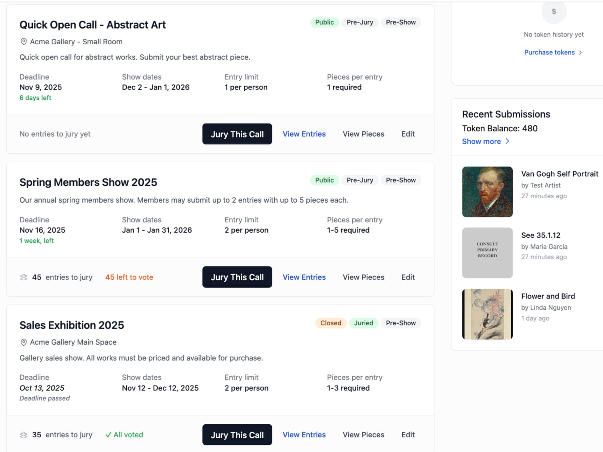Click the Public badge on Quick Open Call
The image size is (603, 452).
click(324, 22)
